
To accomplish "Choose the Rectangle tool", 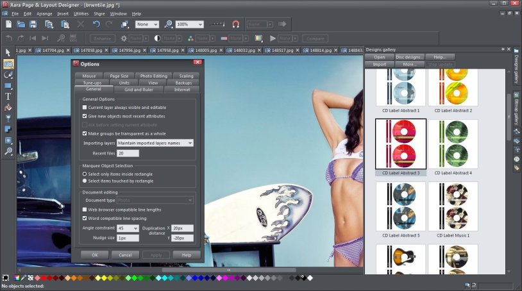I will coord(8,85).
